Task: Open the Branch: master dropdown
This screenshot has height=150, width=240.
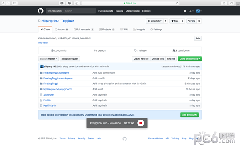Action: click(48, 59)
